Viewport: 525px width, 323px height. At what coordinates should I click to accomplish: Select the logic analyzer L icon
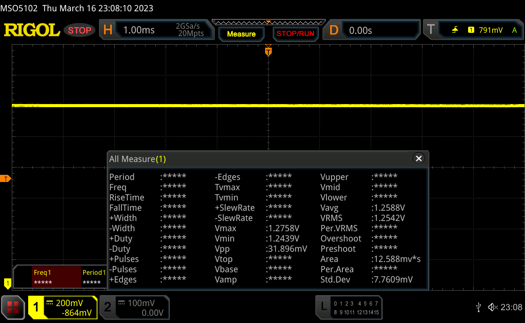323,307
